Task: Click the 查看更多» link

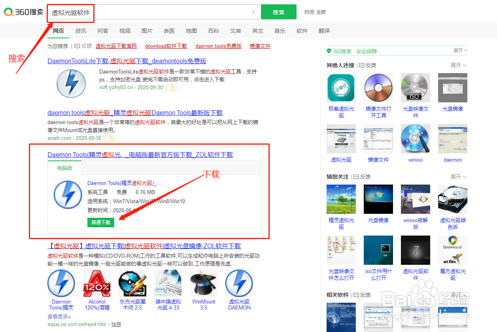Action: [59, 317]
